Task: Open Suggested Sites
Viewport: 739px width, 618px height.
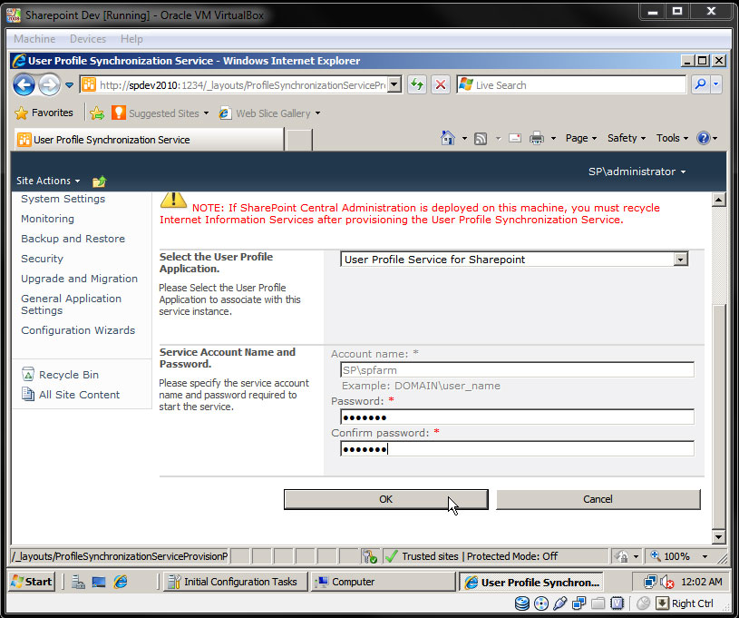Action: [160, 113]
